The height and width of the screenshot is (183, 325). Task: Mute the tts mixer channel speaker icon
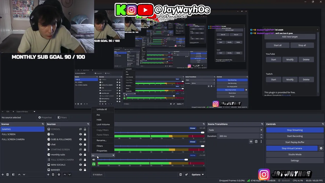tap(94, 160)
